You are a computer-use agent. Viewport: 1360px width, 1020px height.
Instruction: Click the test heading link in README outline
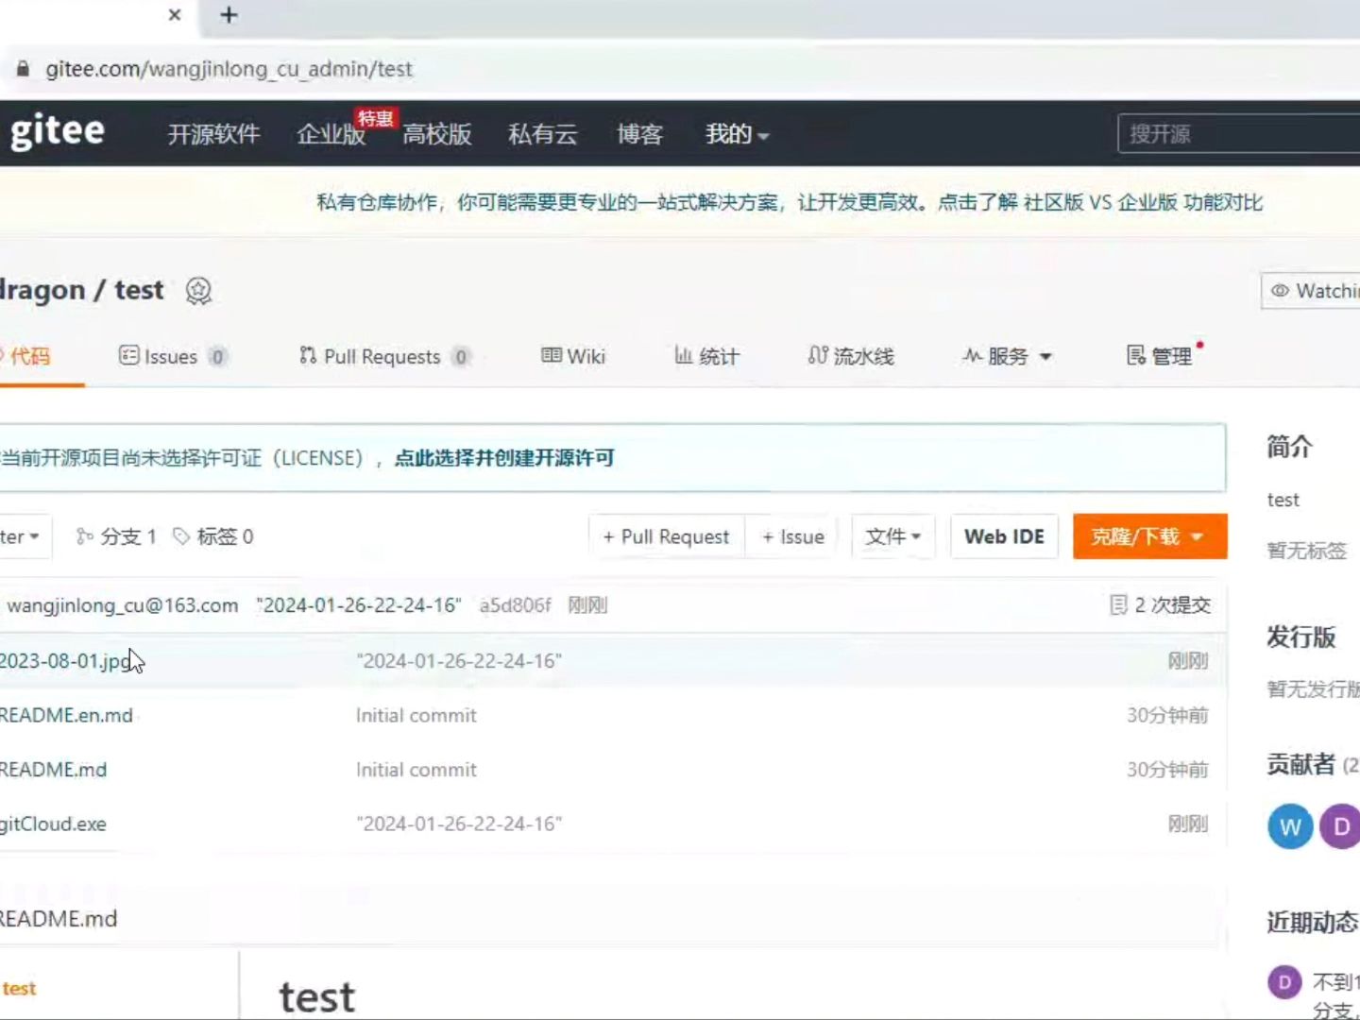click(19, 989)
